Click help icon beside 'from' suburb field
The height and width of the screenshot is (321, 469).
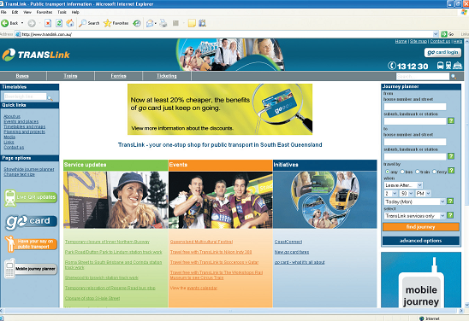(x=451, y=120)
